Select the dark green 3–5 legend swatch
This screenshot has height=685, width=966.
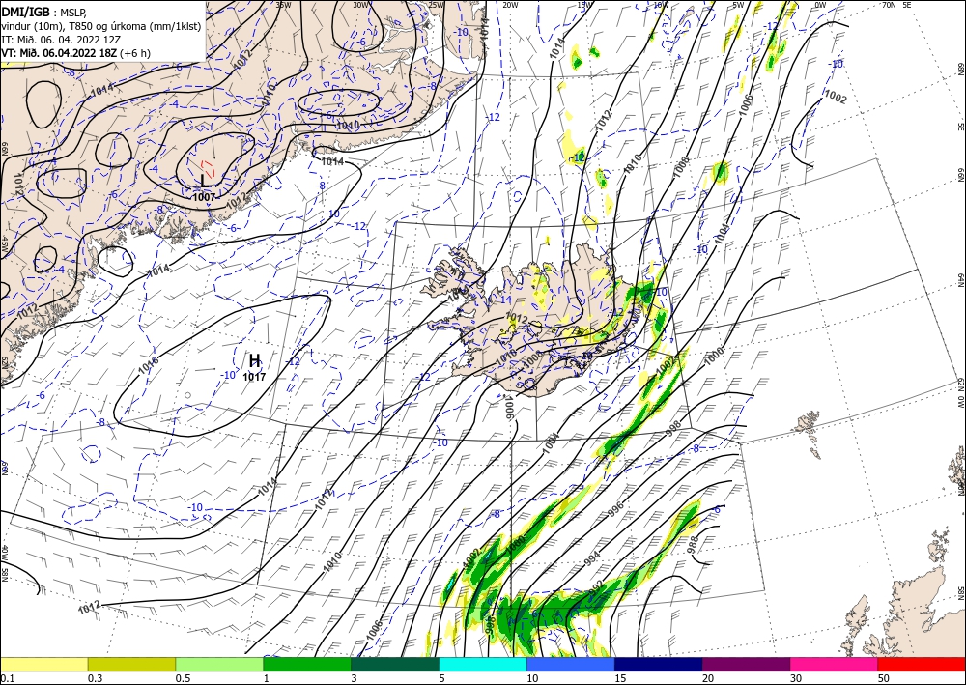pyautogui.click(x=395, y=664)
